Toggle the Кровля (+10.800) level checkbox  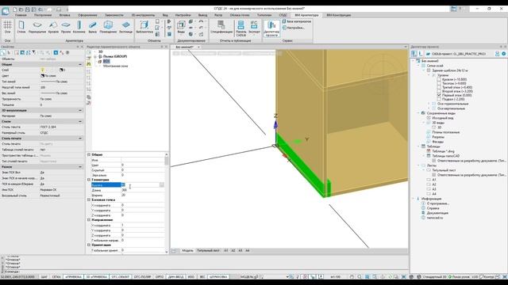tap(439, 79)
